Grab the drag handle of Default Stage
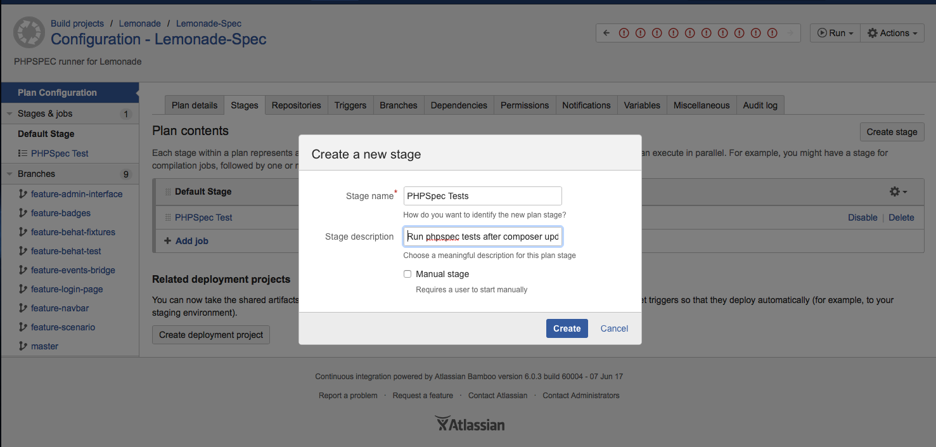Viewport: 936px width, 447px height. pyautogui.click(x=168, y=191)
